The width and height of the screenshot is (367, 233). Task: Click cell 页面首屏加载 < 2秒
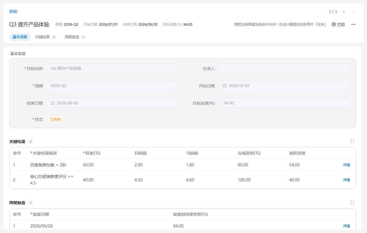pyautogui.click(x=48, y=165)
